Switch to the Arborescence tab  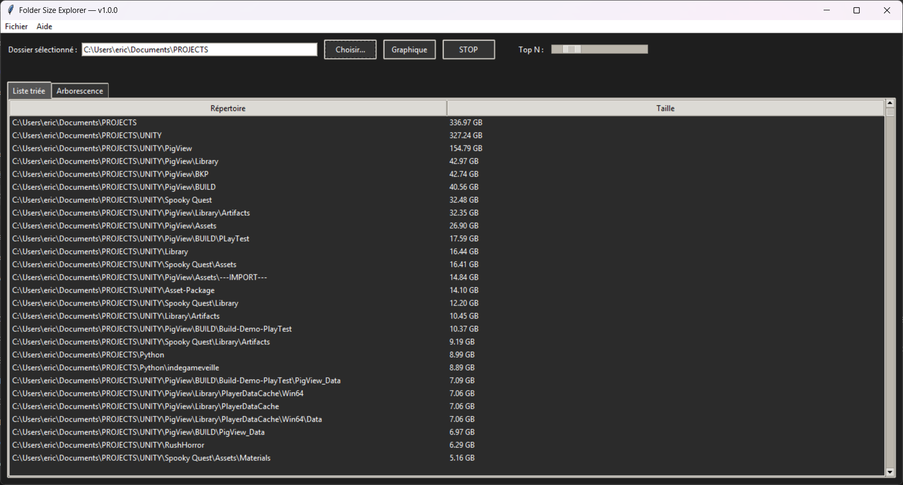tap(80, 91)
